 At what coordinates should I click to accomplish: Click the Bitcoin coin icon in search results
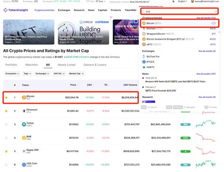[144, 23]
